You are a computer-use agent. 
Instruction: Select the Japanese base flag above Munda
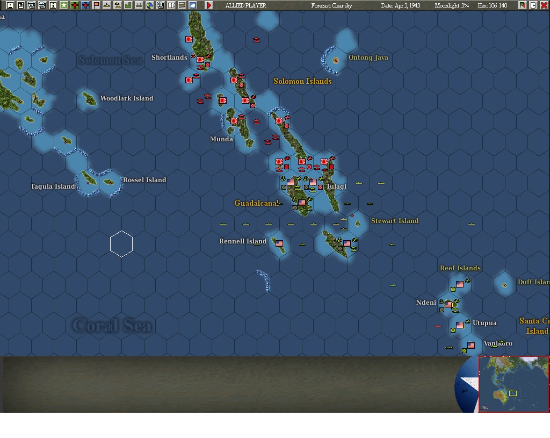pyautogui.click(x=234, y=121)
